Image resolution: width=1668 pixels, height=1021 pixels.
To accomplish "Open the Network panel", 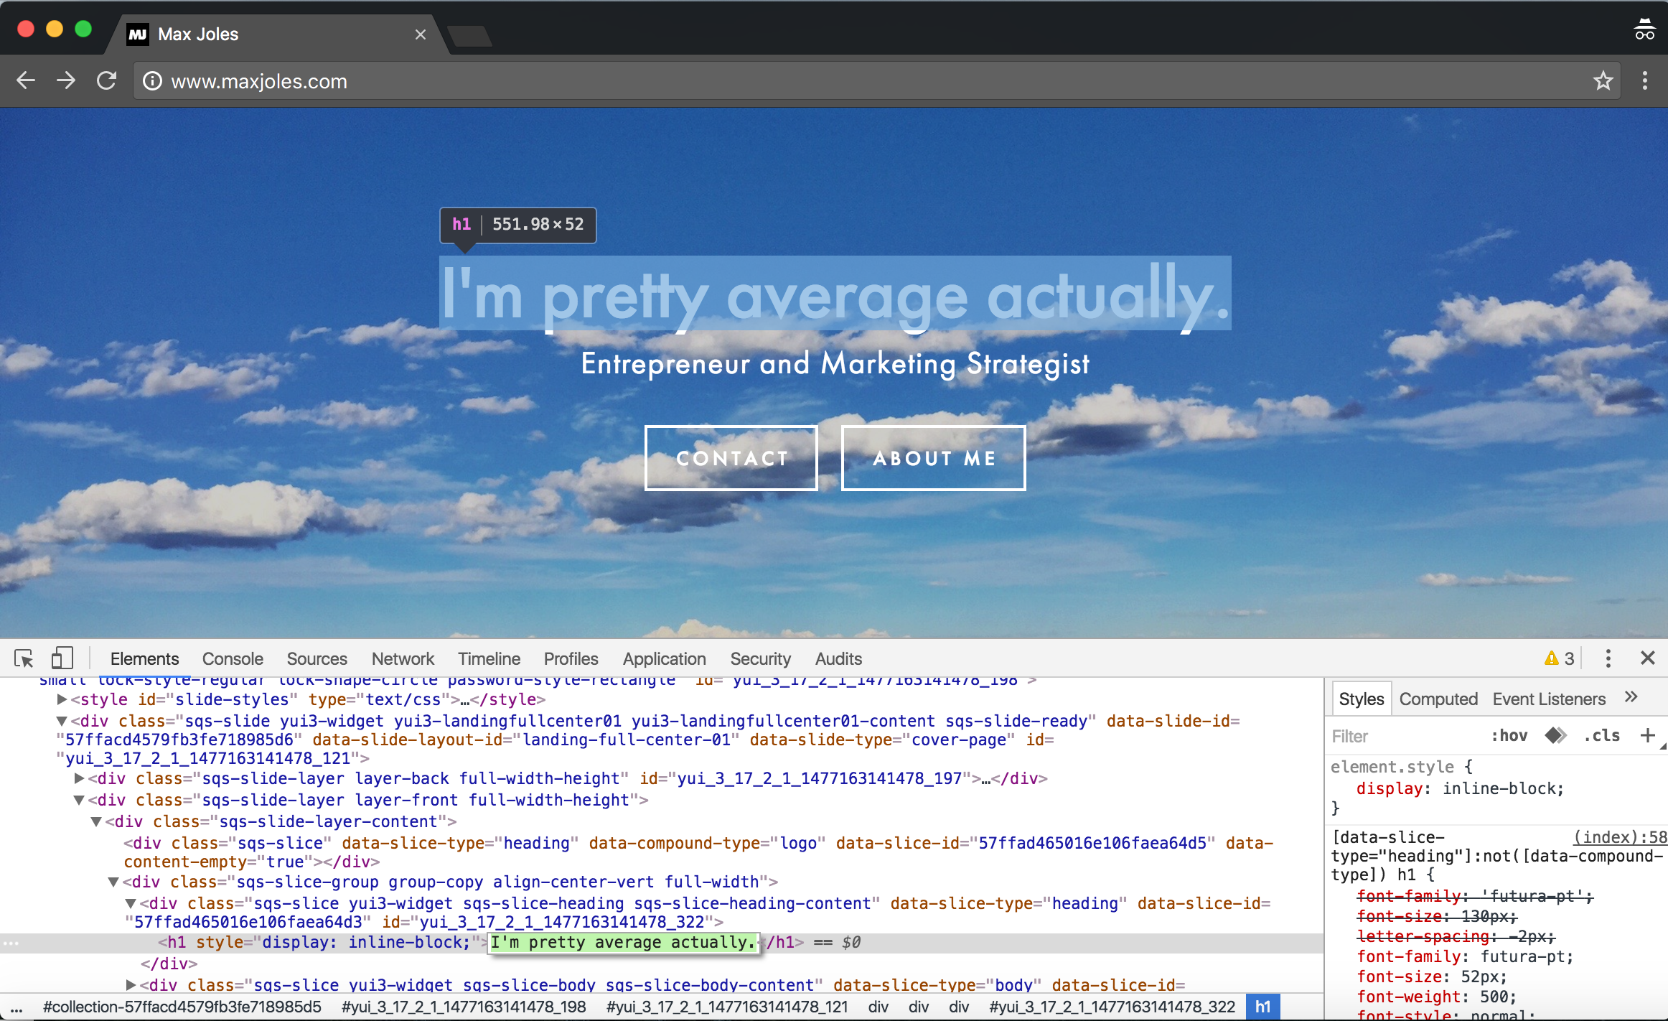I will [x=403, y=659].
